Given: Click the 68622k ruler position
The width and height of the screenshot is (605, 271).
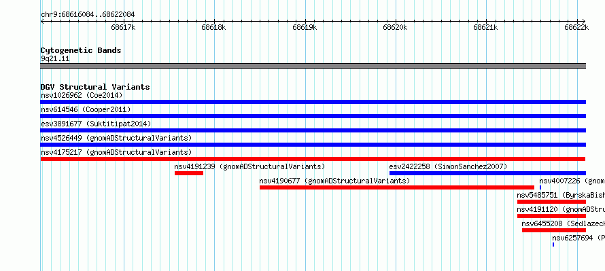Looking at the screenshot, I should click(576, 27).
